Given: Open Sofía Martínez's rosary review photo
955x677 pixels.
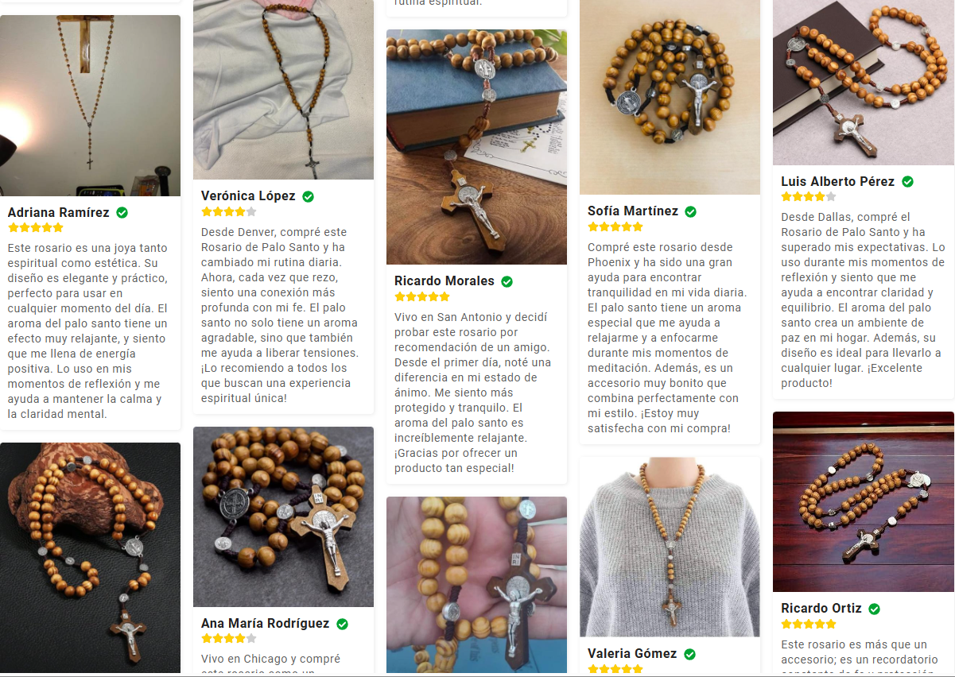Looking at the screenshot, I should pos(670,97).
